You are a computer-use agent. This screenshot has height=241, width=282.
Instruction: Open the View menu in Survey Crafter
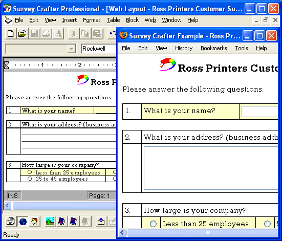click(x=50, y=20)
